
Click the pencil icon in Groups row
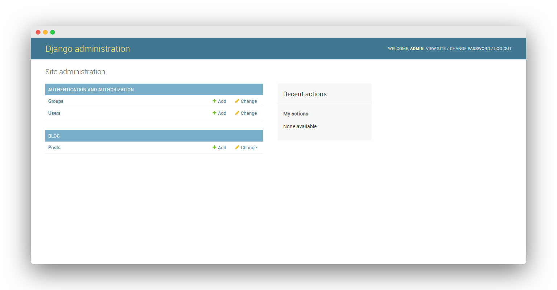tap(237, 101)
